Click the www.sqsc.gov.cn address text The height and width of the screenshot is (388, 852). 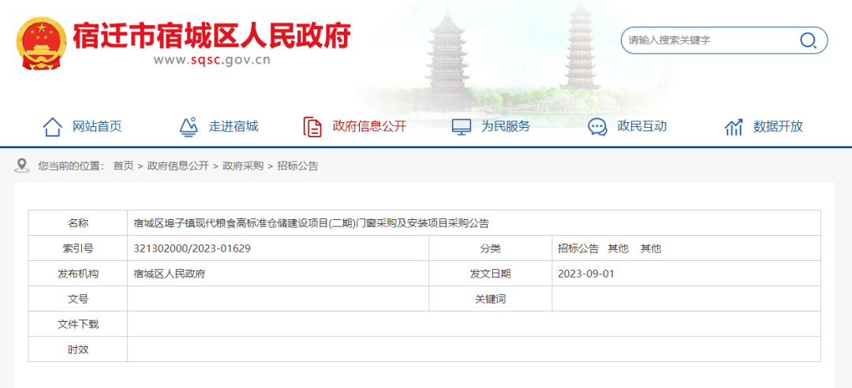click(x=212, y=60)
